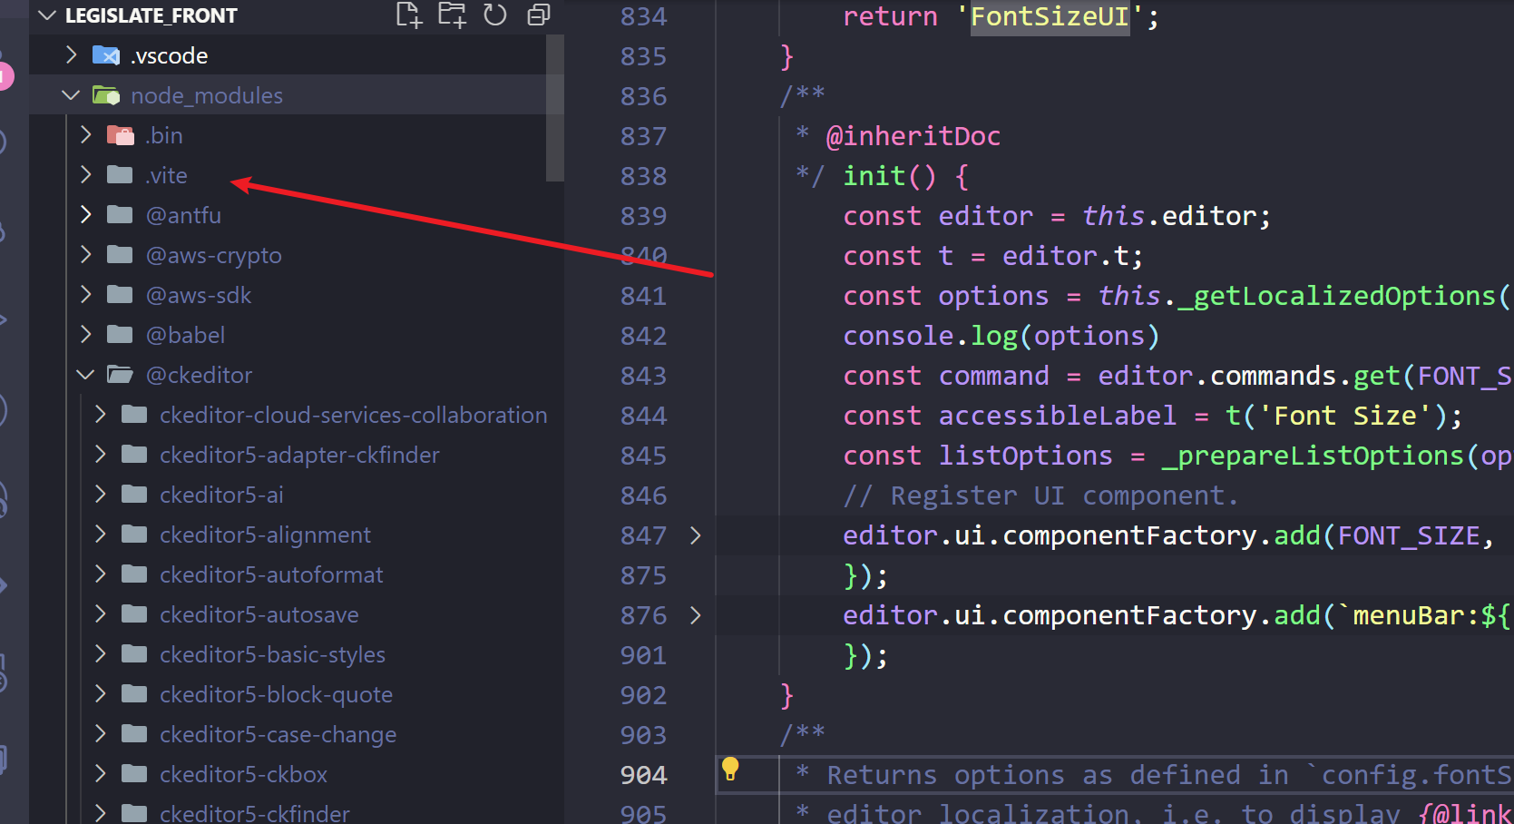
Task: Collapse the node_modules folder chevron
Action: (71, 95)
